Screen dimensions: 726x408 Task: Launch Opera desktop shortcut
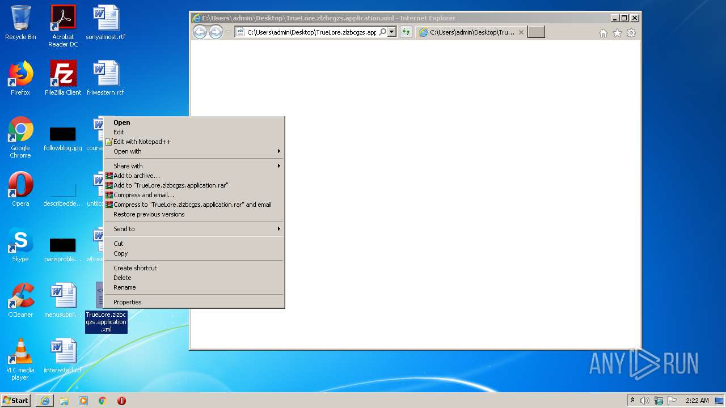click(x=20, y=189)
